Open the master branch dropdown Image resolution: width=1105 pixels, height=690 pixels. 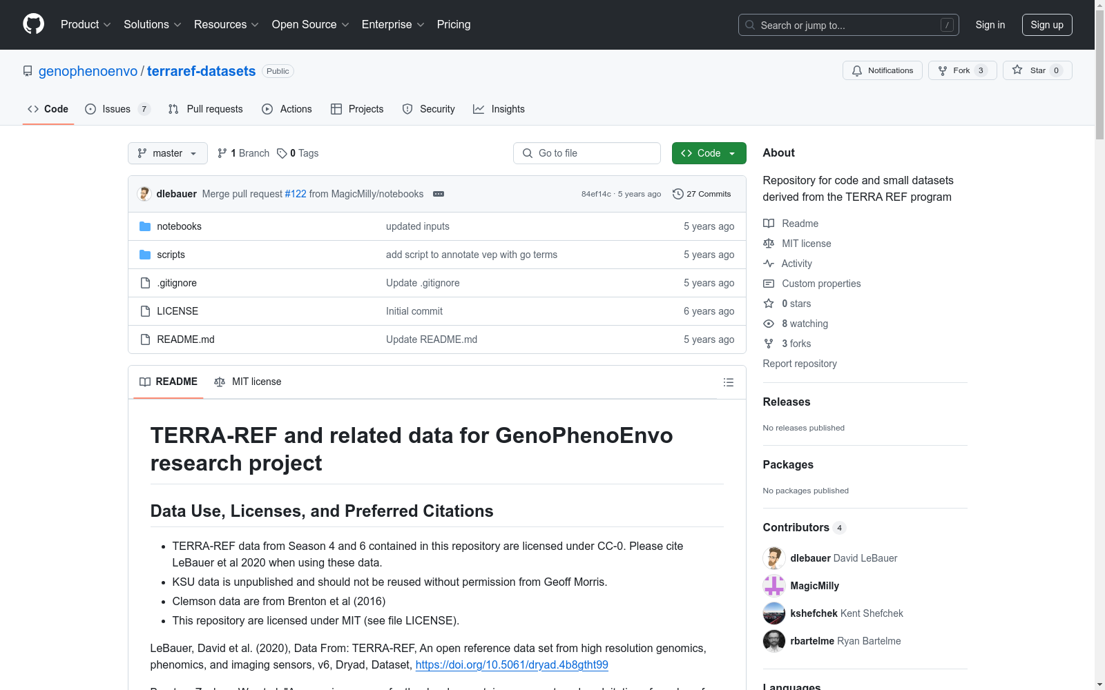click(x=168, y=153)
